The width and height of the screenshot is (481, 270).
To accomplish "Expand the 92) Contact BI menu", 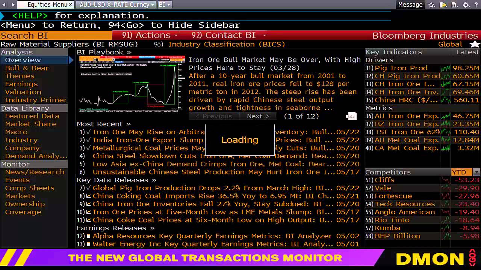I will point(228,35).
